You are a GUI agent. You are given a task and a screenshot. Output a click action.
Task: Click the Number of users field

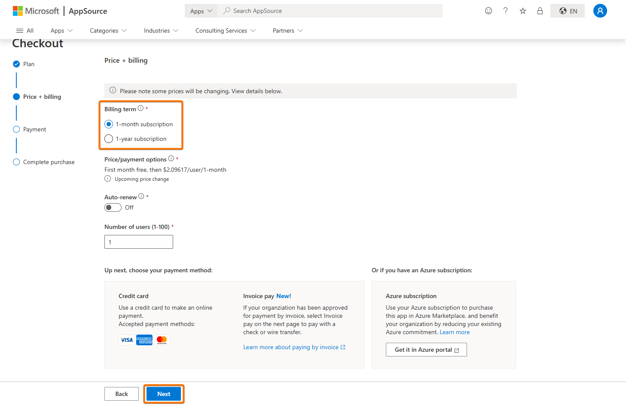click(139, 242)
